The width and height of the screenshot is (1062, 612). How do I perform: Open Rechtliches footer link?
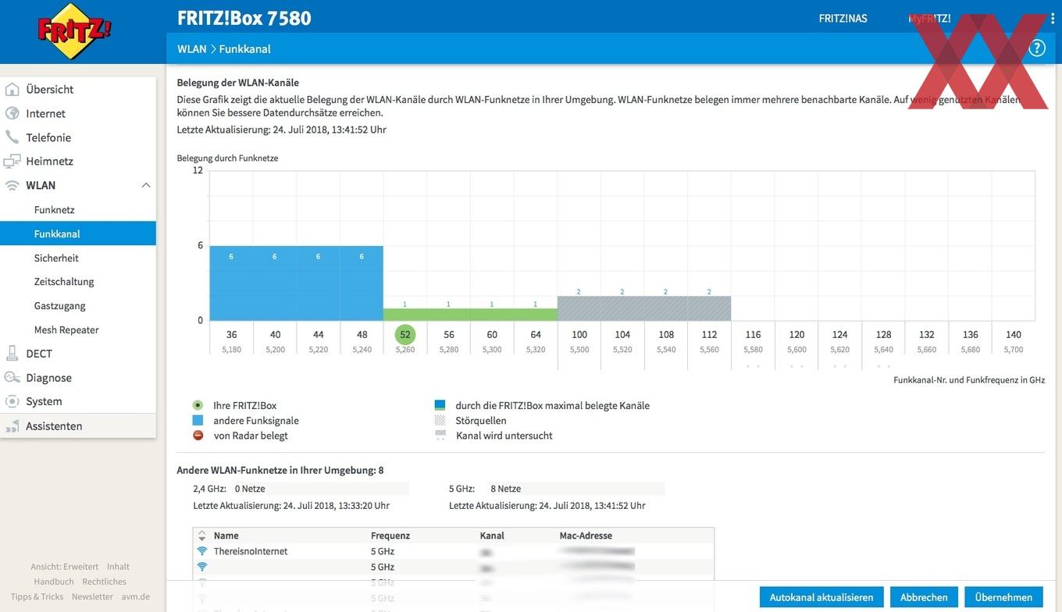click(104, 582)
